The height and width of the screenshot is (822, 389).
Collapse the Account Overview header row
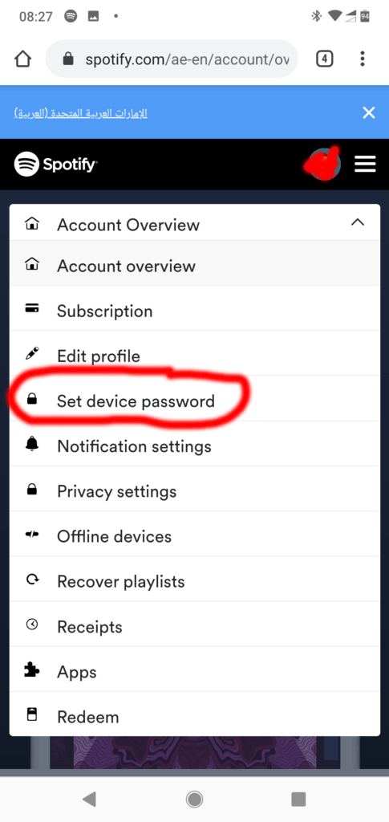tap(195, 223)
